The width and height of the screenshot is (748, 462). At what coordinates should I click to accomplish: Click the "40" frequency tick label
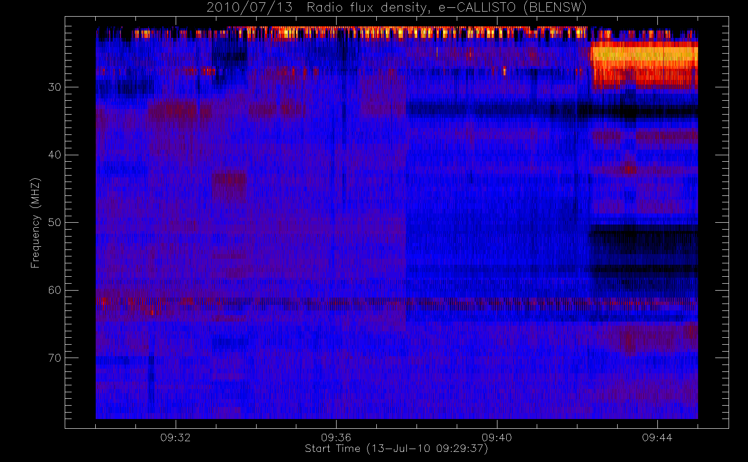pos(55,155)
